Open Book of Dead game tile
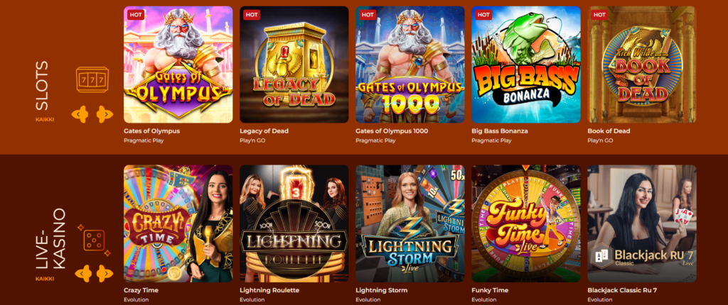 (642, 65)
